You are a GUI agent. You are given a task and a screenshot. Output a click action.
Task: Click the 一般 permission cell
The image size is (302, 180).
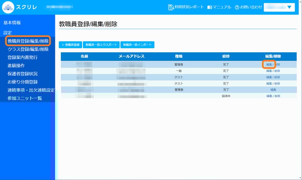point(179,71)
